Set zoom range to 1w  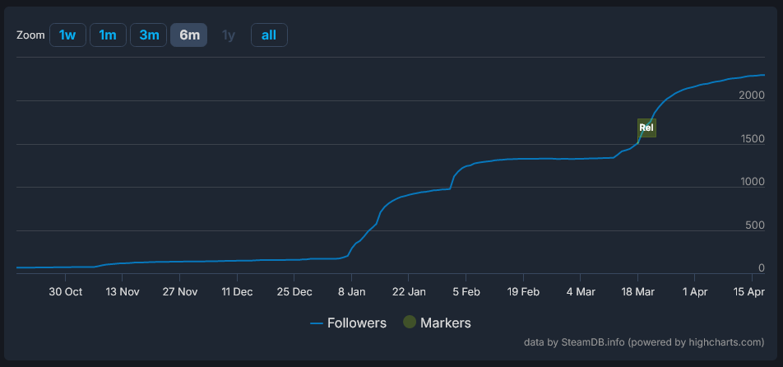click(67, 35)
